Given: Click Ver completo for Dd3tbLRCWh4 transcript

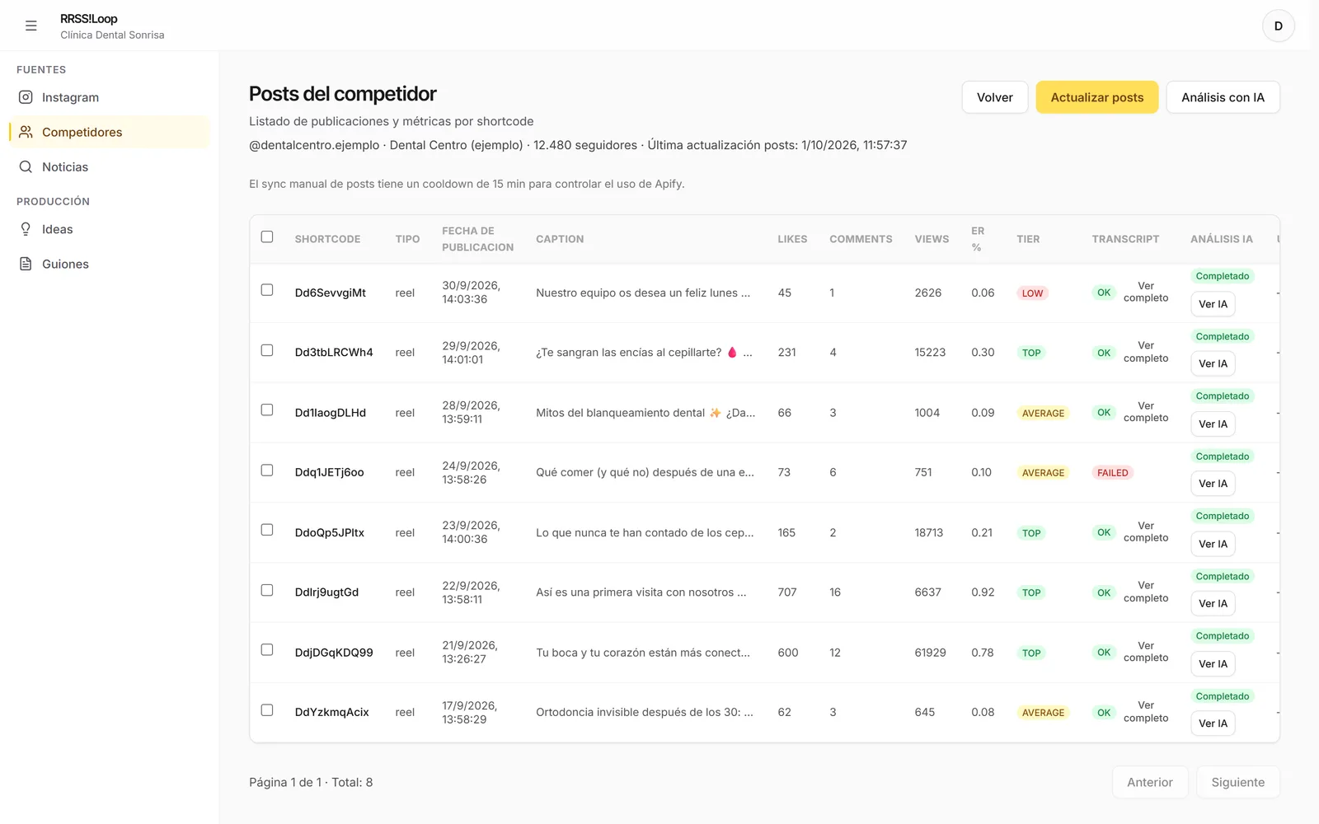Looking at the screenshot, I should [x=1146, y=352].
